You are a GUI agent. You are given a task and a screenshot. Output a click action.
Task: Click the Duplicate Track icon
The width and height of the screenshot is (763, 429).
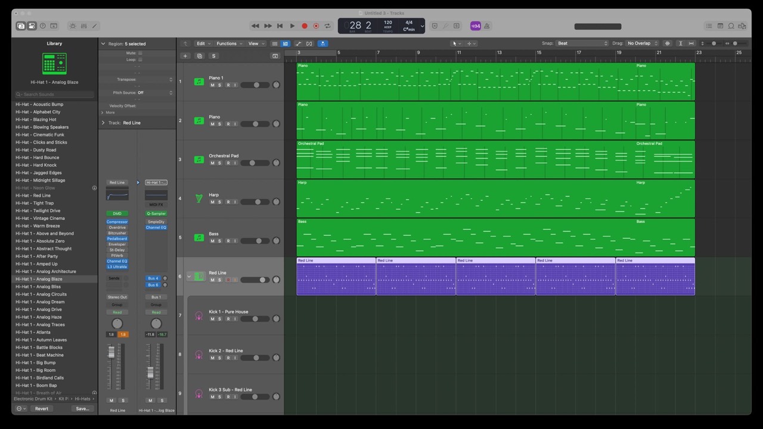pyautogui.click(x=200, y=56)
